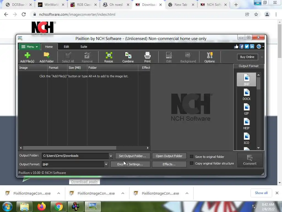This screenshot has width=282, height=212.
Task: Click the Select All toolbar icon
Action: tap(68, 57)
